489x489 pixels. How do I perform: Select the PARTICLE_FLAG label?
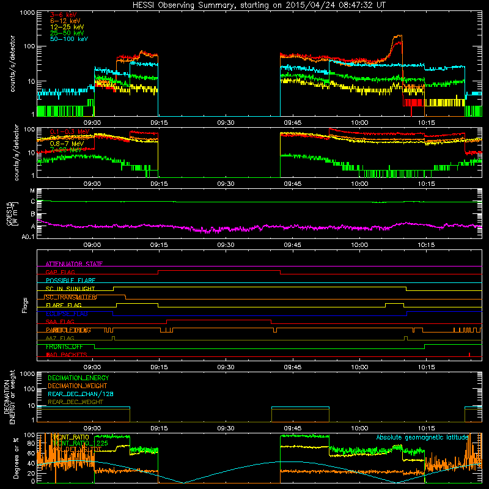coord(68,330)
